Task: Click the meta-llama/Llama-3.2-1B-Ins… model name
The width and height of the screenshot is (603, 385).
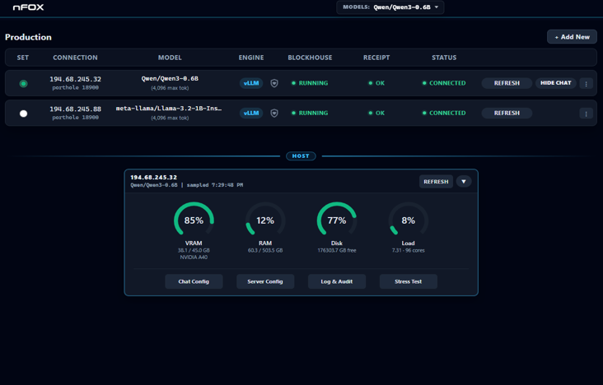Action: [169, 109]
